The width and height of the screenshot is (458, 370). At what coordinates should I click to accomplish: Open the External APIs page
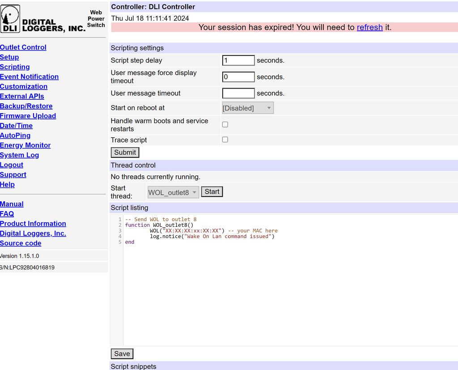pyautogui.click(x=22, y=96)
